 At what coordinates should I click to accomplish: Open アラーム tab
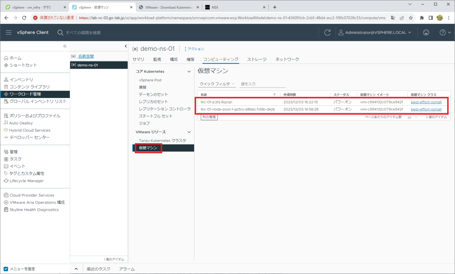(127, 269)
